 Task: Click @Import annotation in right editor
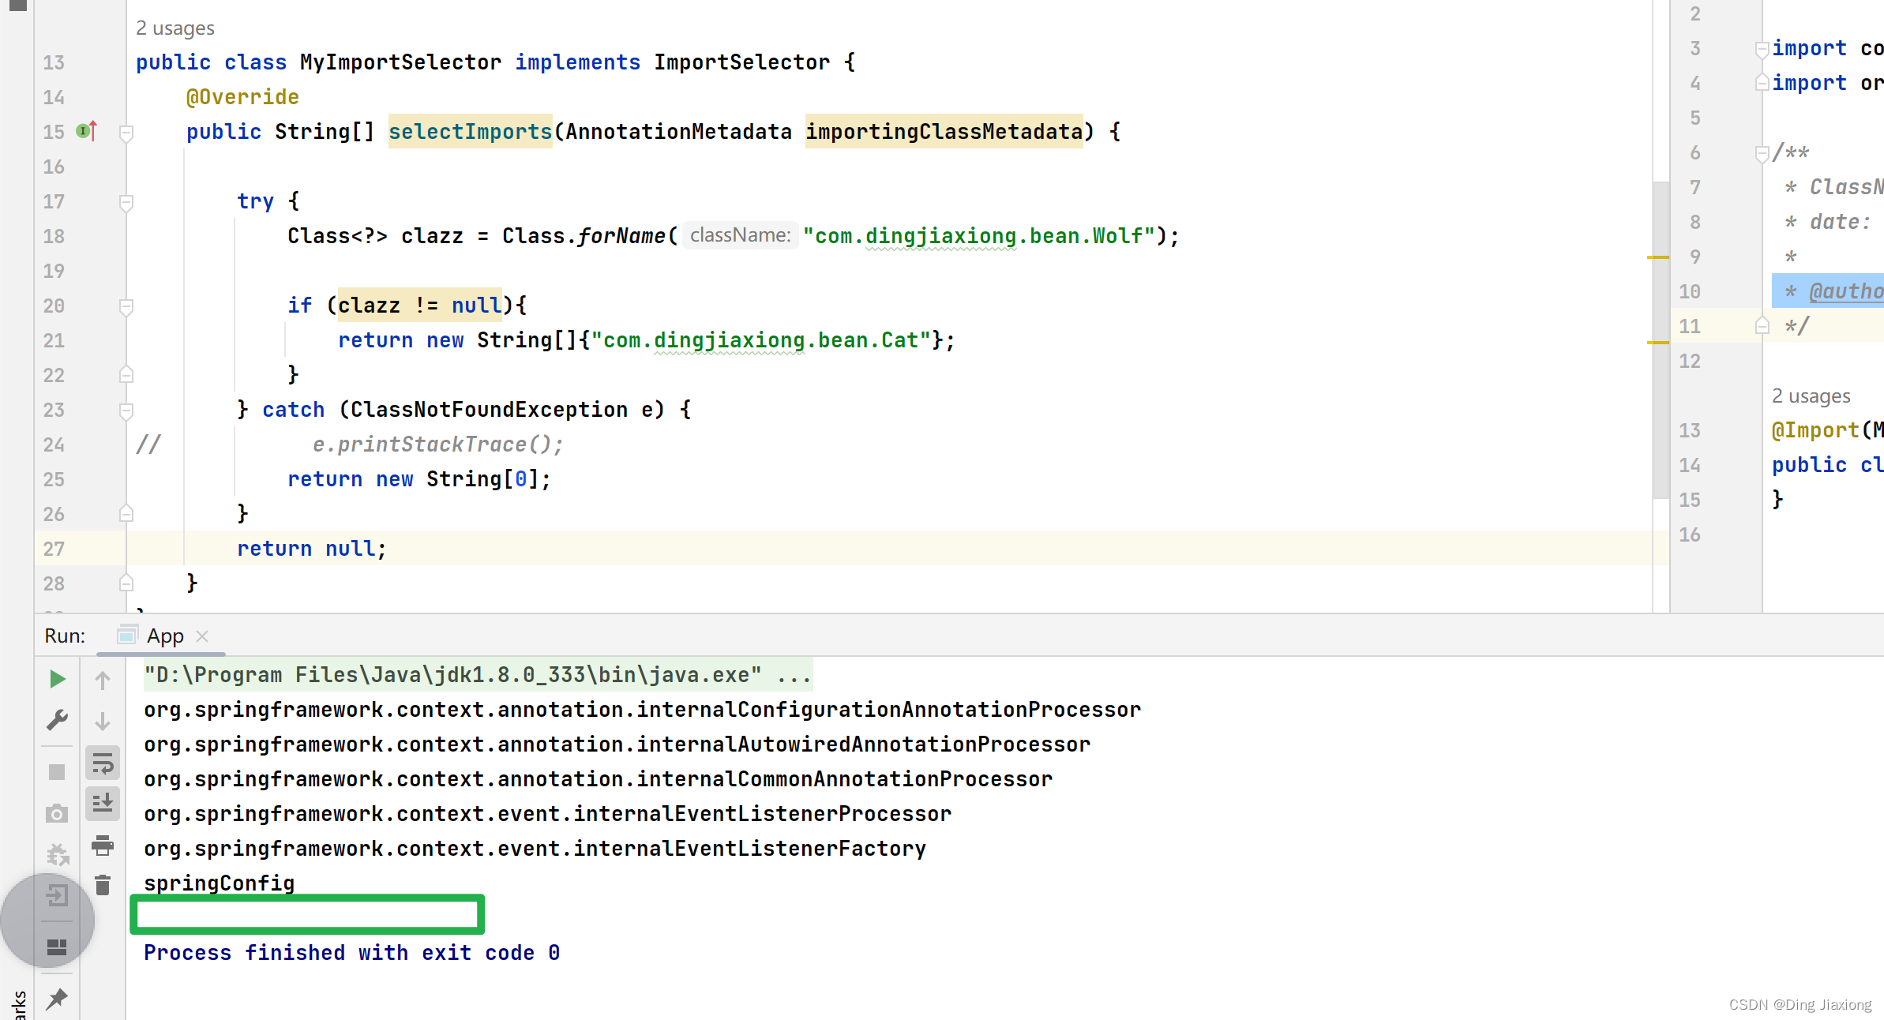(x=1815, y=430)
